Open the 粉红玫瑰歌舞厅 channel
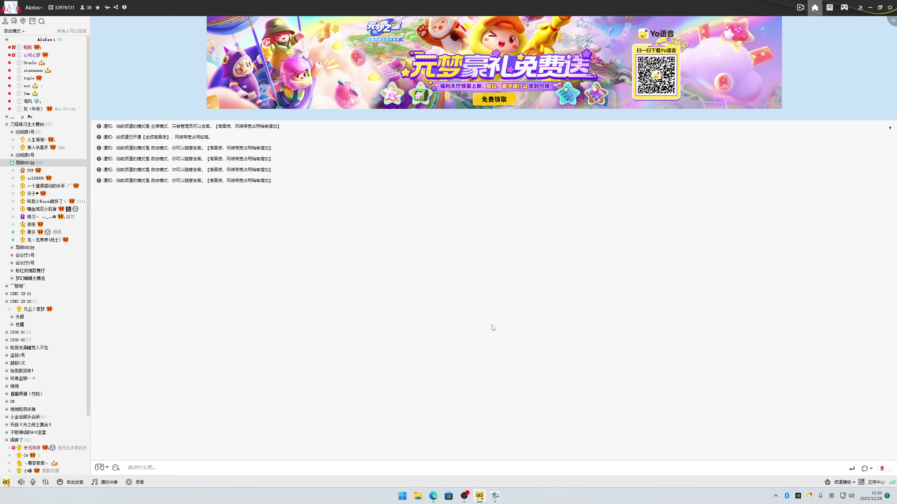Viewport: 897px width, 504px height. coord(30,271)
